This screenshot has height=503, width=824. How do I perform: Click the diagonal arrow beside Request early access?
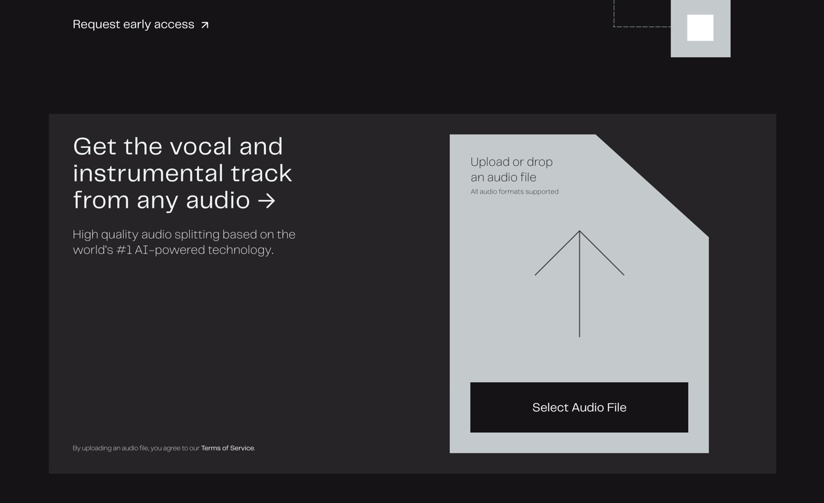tap(205, 25)
